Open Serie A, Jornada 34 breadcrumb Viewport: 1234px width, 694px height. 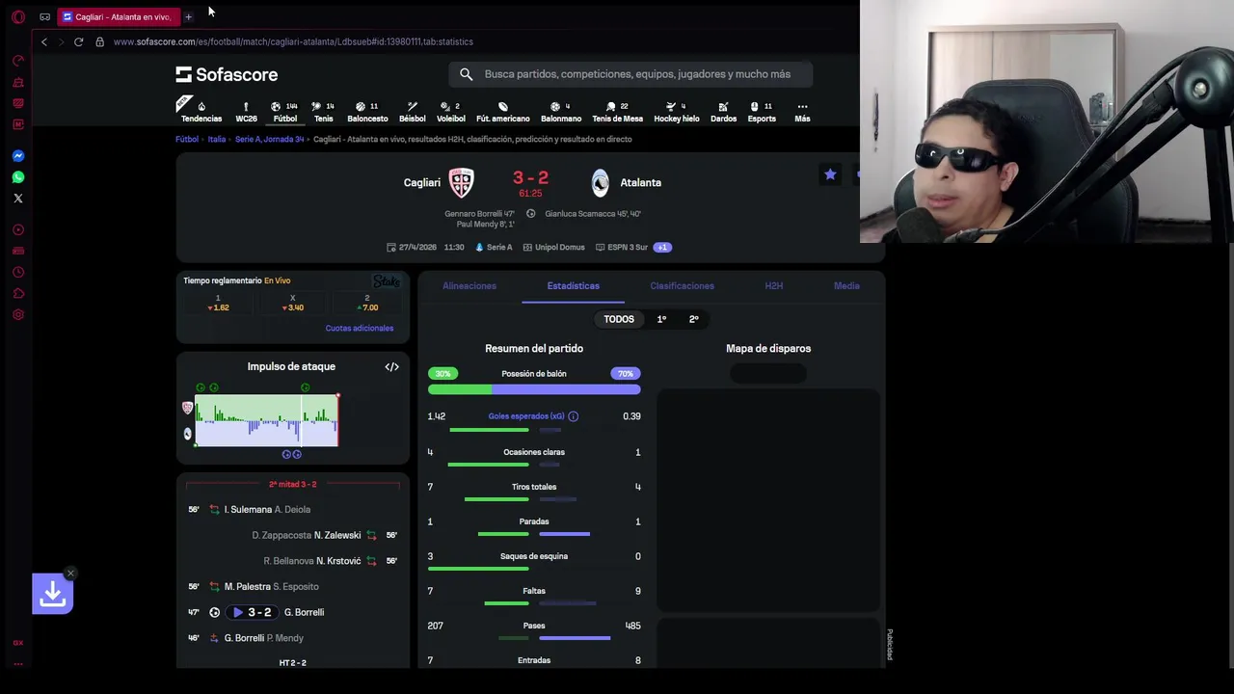click(x=270, y=140)
